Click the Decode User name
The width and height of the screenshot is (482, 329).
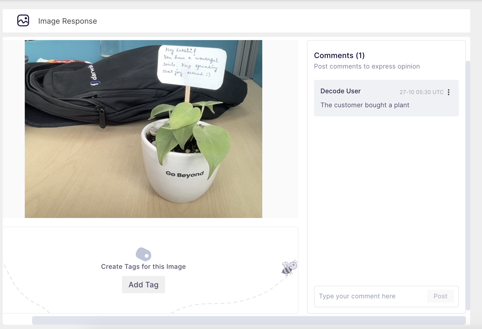tap(340, 91)
